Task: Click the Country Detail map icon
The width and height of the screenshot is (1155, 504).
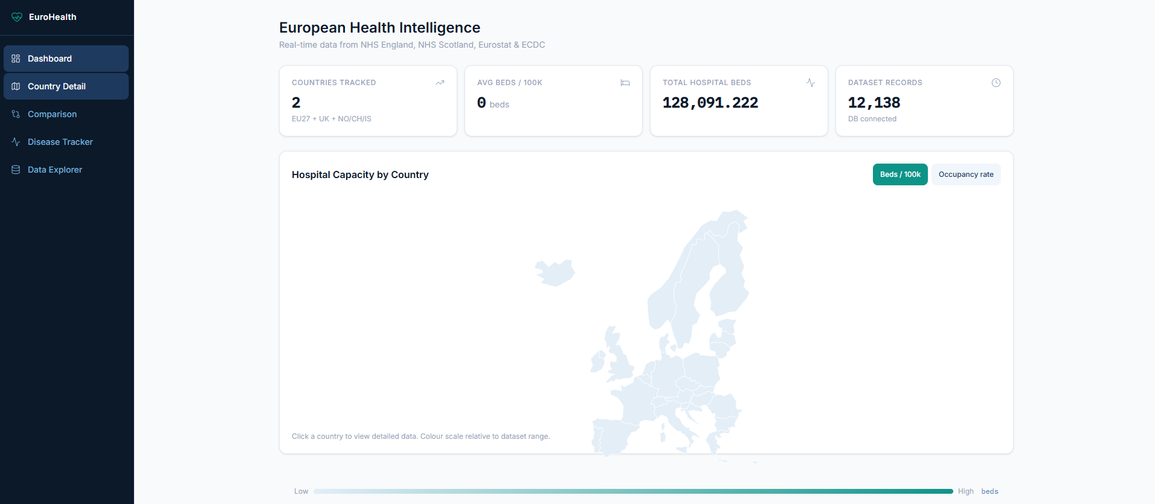Action: pyautogui.click(x=16, y=86)
